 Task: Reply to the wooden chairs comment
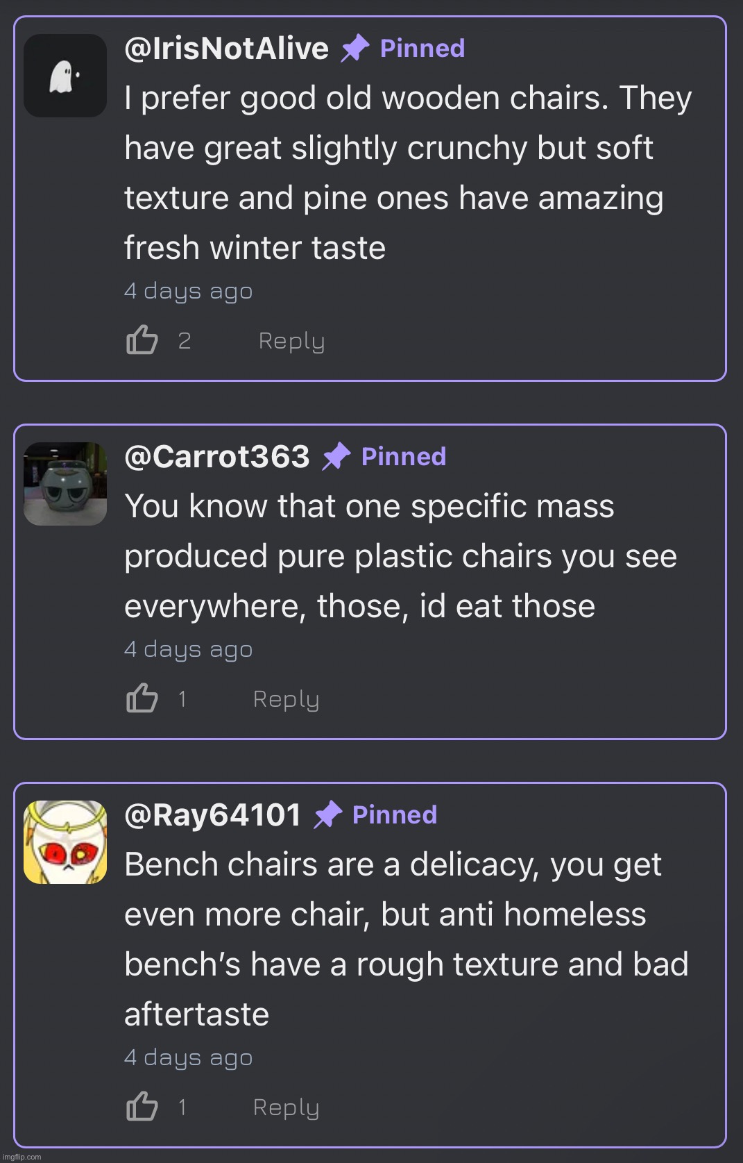click(x=291, y=341)
